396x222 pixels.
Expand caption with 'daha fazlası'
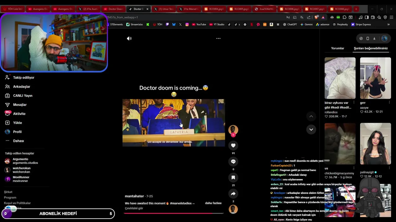[x=213, y=203]
